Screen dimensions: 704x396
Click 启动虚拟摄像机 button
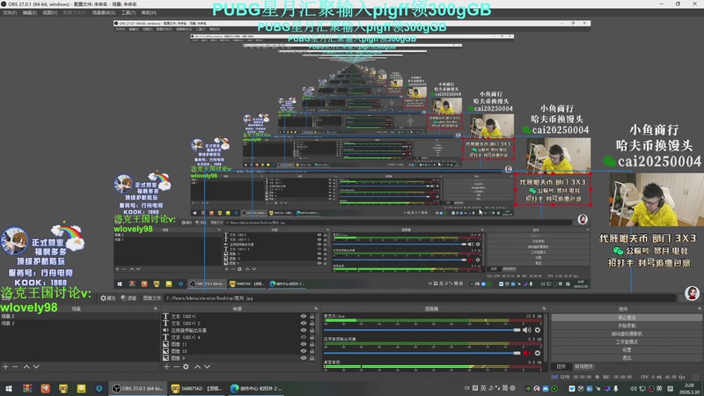pos(627,334)
